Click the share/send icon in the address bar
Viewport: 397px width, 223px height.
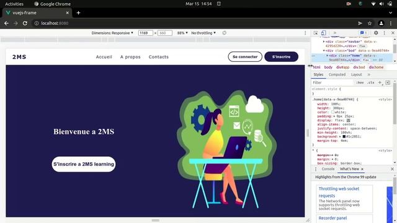(360, 24)
